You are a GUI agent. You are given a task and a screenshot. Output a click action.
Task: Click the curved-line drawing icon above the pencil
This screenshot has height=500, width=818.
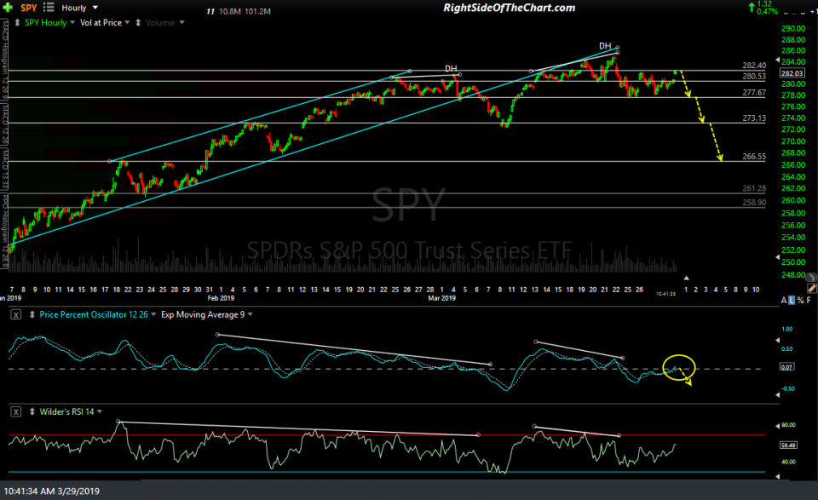[x=811, y=277]
